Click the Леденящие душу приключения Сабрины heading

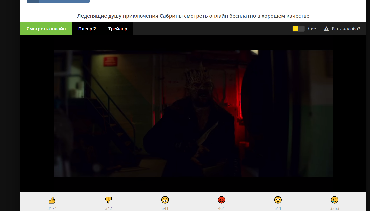click(x=193, y=16)
